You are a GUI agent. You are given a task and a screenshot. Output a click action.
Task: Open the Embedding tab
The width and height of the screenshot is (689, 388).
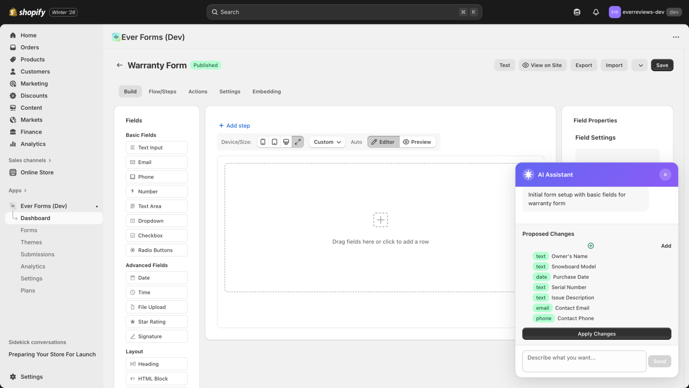coord(266,91)
